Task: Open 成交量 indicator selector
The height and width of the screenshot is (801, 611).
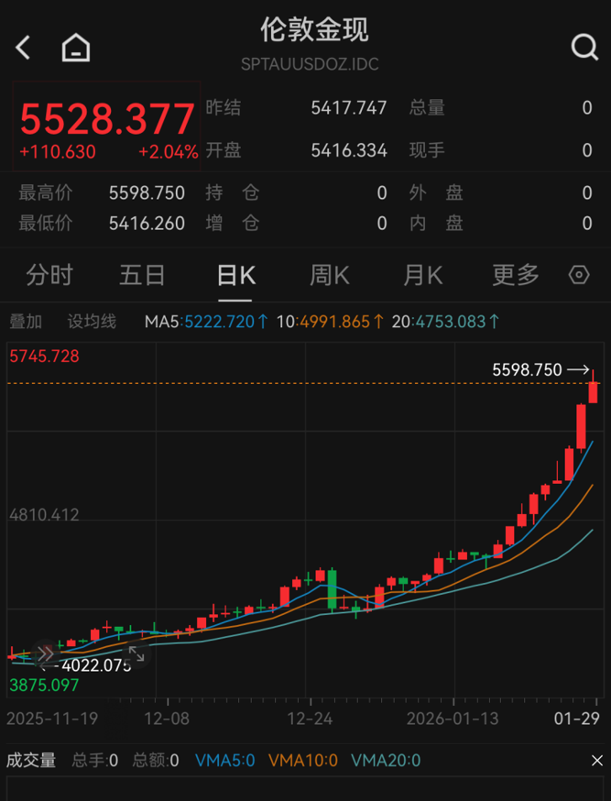Action: tap(31, 760)
